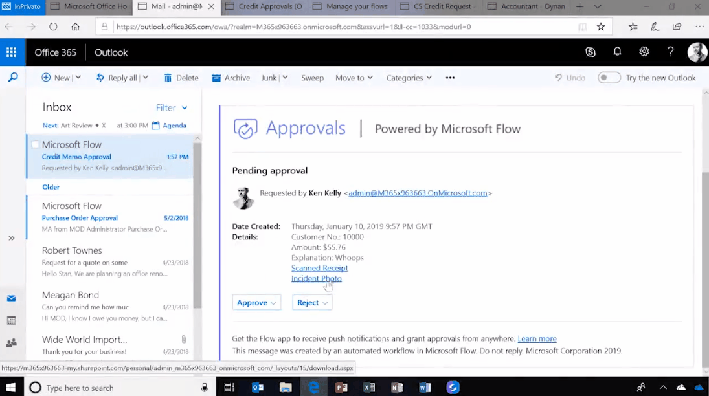
Task: Open Excel from the taskbar
Action: tap(369, 388)
